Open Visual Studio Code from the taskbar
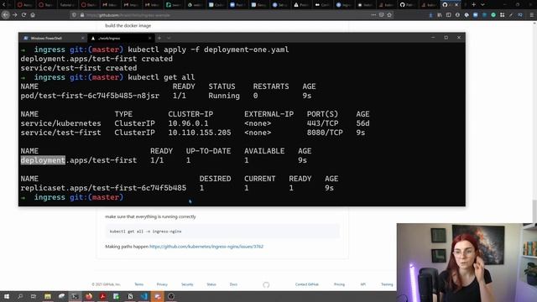The width and height of the screenshot is (537, 302). click(x=143, y=296)
